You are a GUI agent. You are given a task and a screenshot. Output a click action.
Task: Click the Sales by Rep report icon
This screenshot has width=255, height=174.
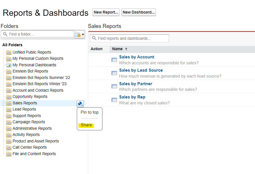114,100
